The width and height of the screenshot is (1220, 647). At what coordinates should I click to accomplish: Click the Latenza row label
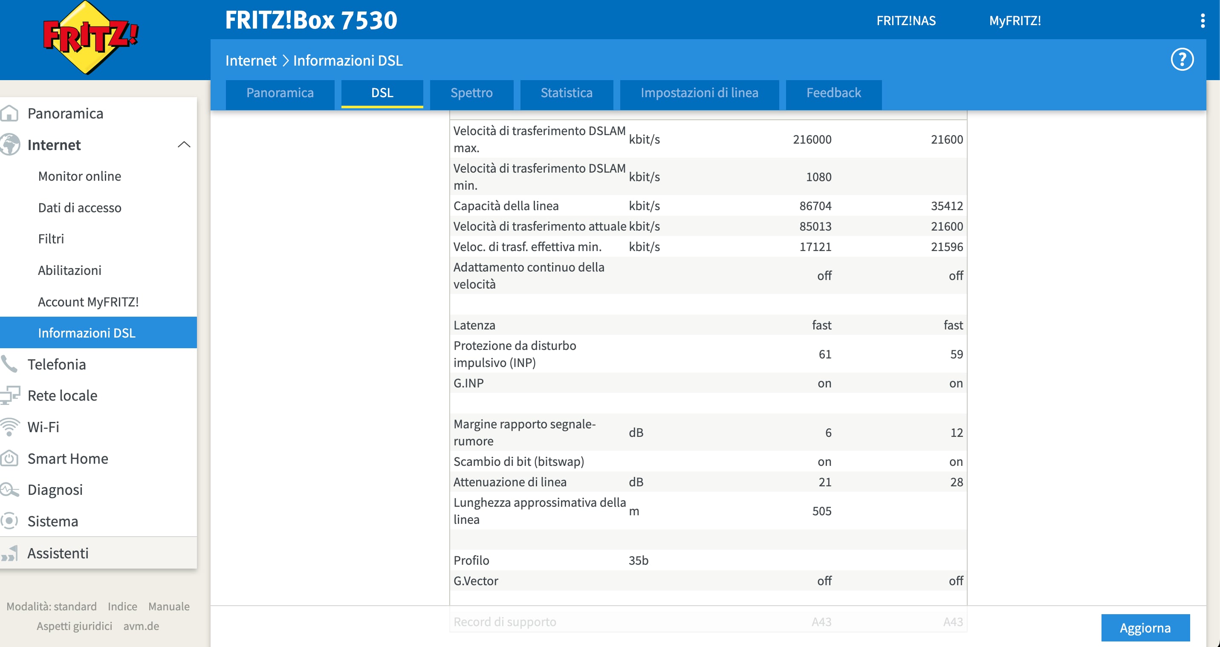(474, 325)
